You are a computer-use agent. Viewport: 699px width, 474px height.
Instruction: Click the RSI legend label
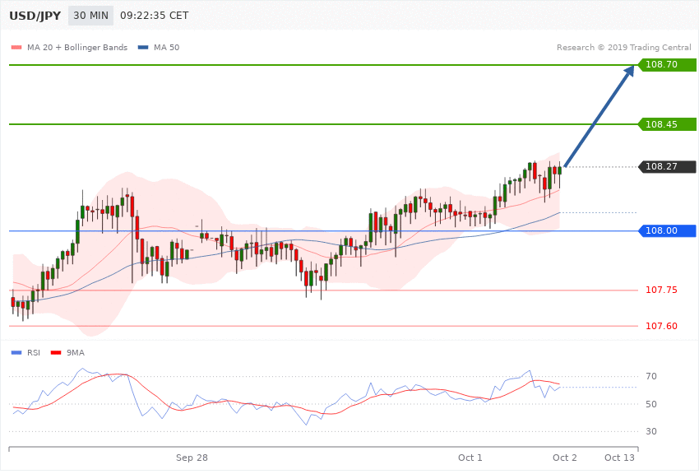34,353
